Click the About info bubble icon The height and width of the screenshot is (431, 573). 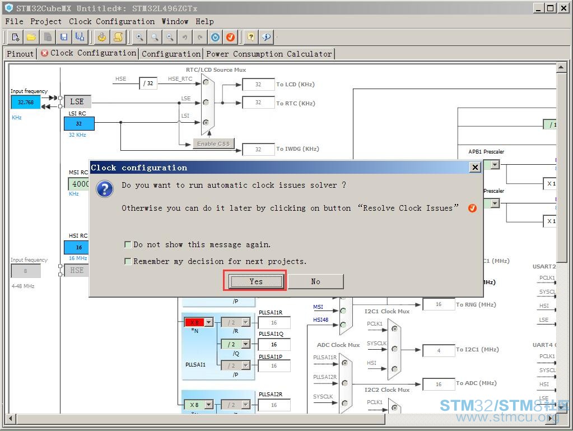(267, 37)
